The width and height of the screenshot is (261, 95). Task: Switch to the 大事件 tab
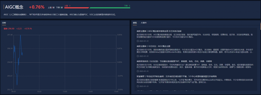click(144, 23)
